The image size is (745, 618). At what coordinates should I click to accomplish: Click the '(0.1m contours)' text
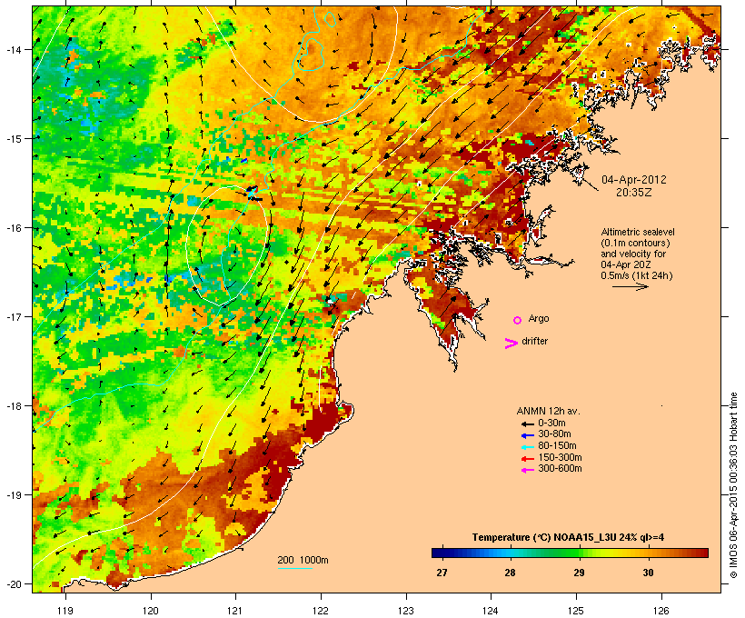635,243
